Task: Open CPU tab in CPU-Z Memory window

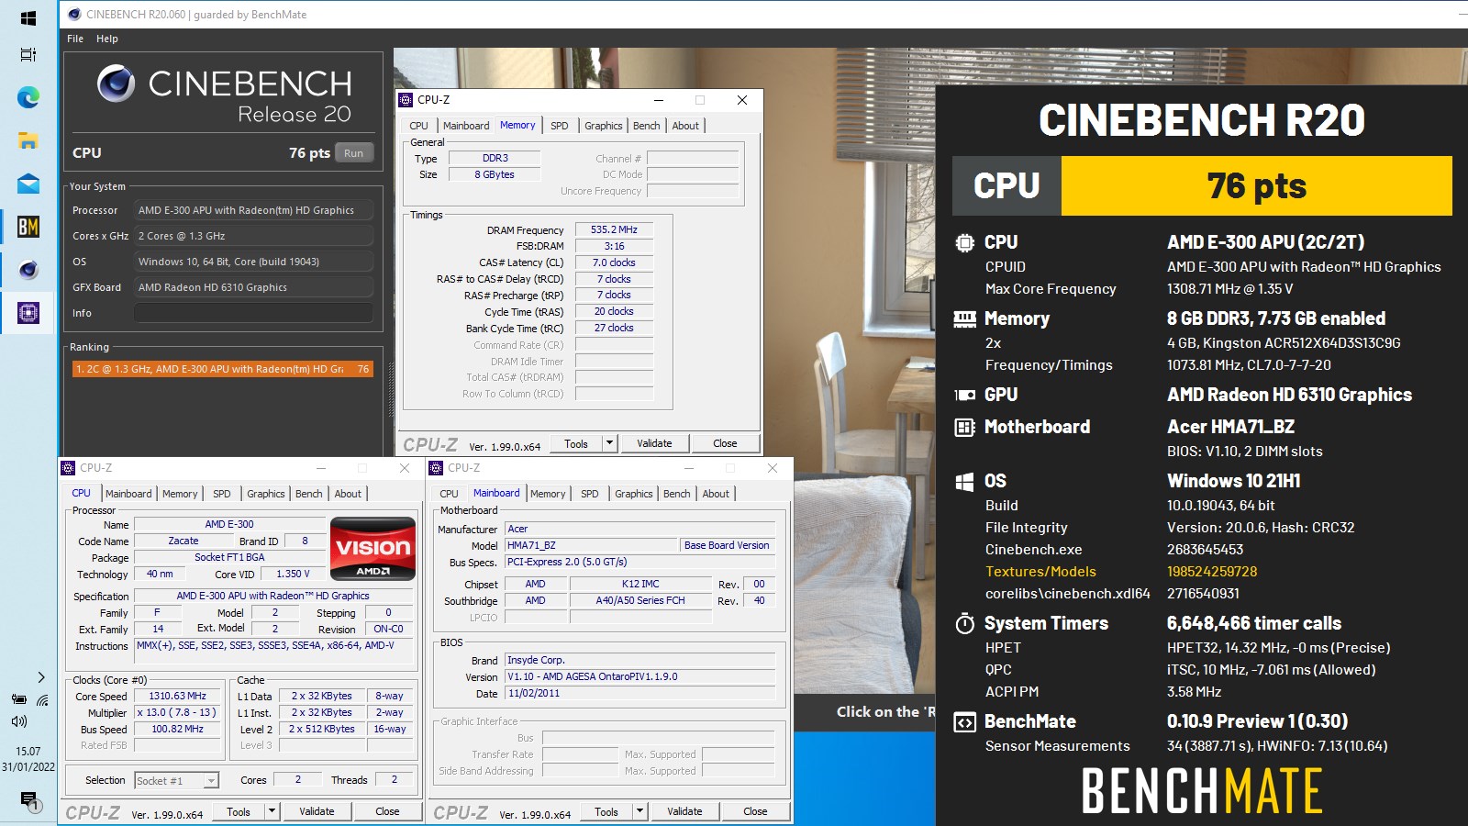Action: (419, 126)
